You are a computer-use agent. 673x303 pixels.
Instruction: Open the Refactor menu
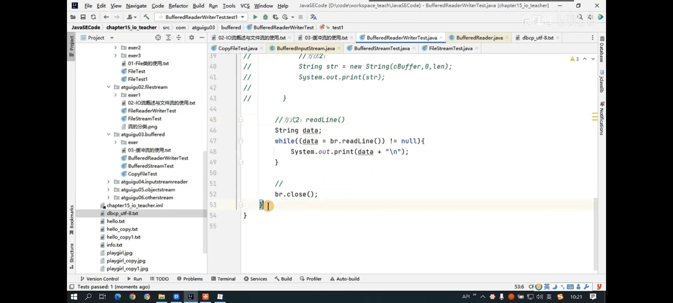tap(178, 6)
